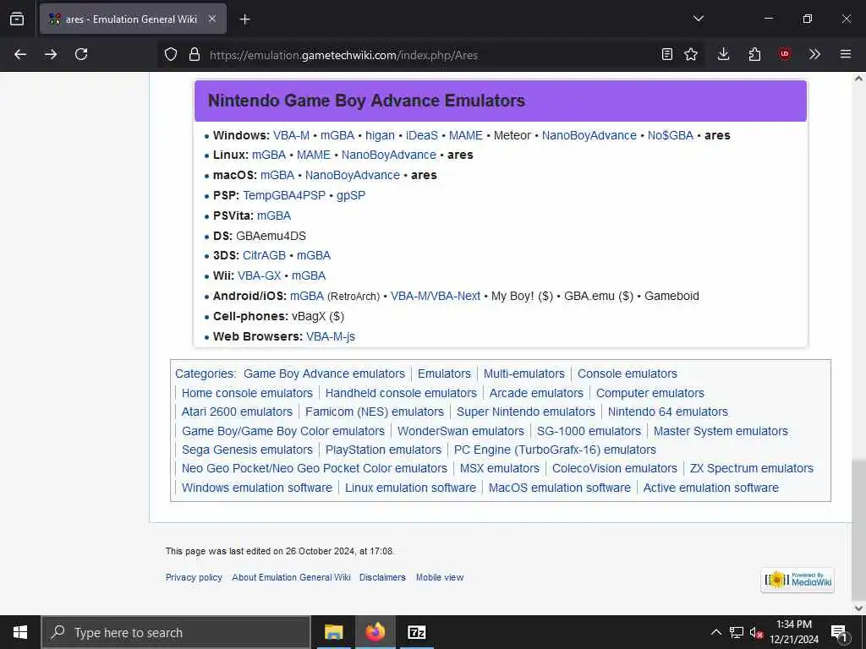Open NanoBoyAdvance link in Linux row

point(389,155)
